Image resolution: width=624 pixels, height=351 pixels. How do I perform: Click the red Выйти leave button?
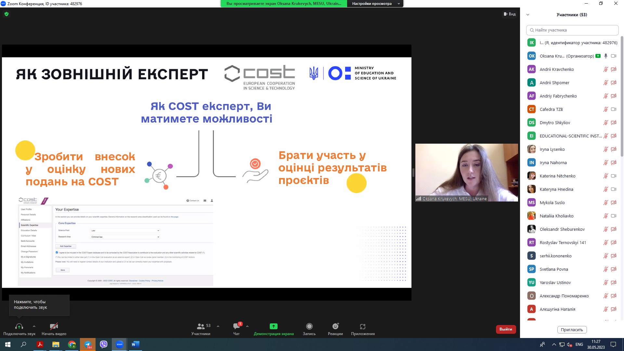pyautogui.click(x=506, y=329)
